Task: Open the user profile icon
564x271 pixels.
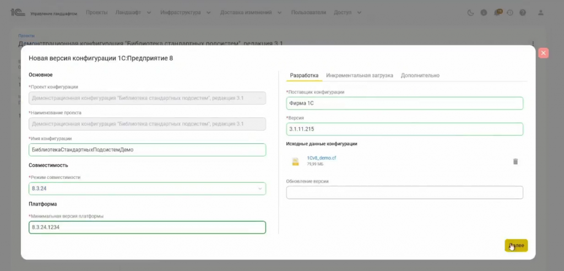Action: point(541,12)
